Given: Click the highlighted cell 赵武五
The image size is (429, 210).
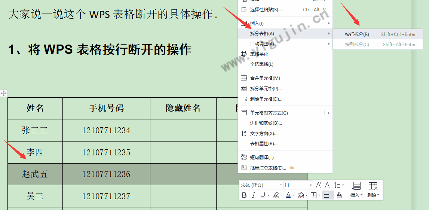Looking at the screenshot, I should coord(35,174).
